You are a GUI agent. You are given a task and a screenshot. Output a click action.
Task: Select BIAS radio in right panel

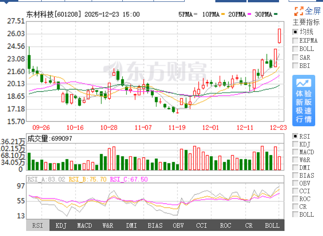coord(295,175)
